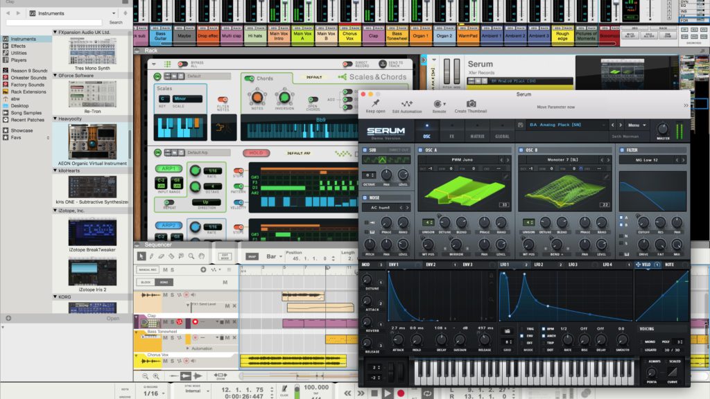Expand the Automation lane under Bass Tonewheel

tap(188, 348)
